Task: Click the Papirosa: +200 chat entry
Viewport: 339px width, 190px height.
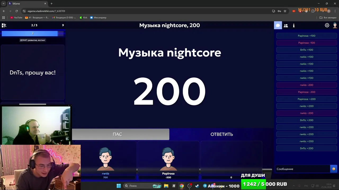Action: pos(306,99)
